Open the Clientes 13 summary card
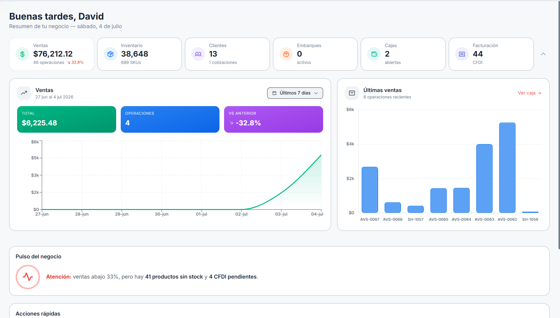560x318 pixels. tap(227, 54)
